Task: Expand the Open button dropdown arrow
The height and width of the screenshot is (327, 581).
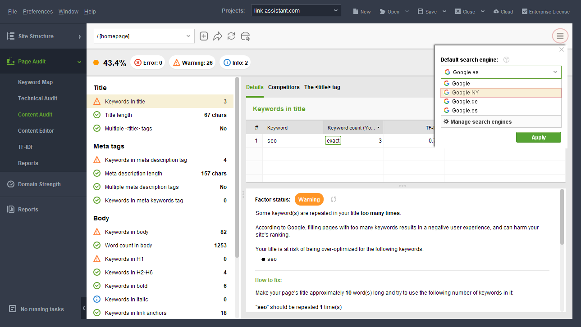Action: click(407, 11)
